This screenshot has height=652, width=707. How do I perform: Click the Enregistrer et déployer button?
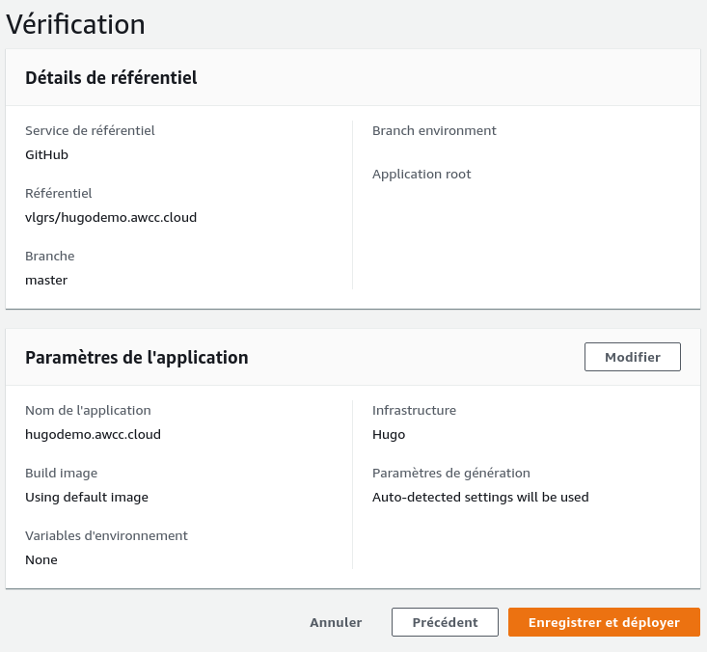coord(604,622)
